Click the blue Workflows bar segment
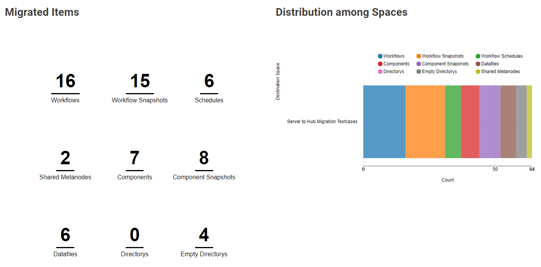541x267 pixels. pos(384,122)
